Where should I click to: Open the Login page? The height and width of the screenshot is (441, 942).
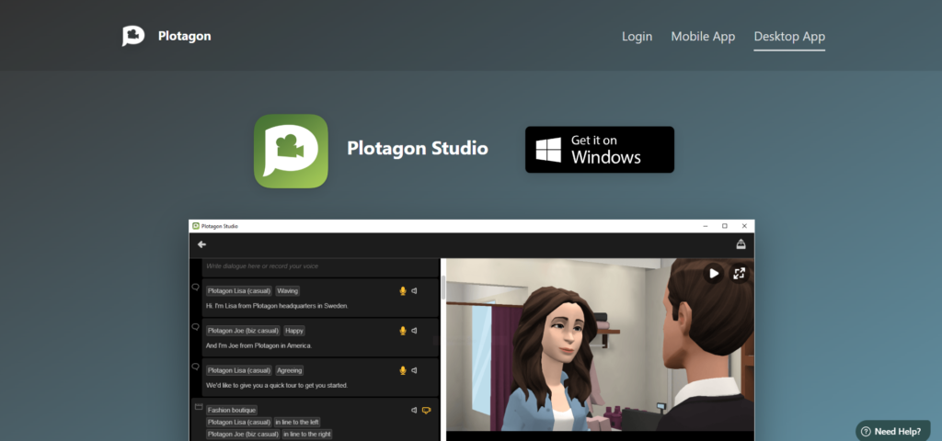(x=637, y=37)
